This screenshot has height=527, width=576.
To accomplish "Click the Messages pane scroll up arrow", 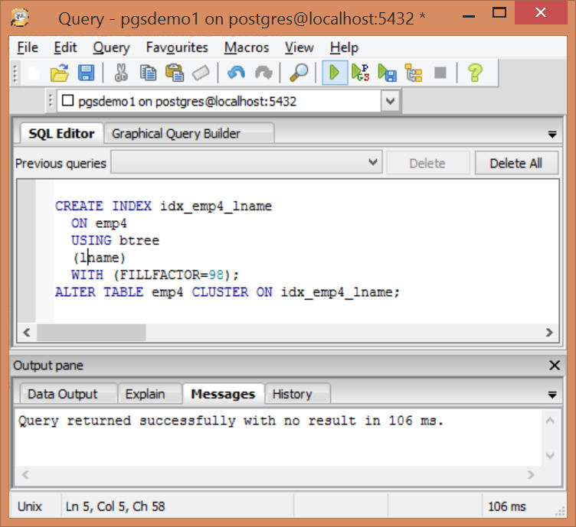I will (x=550, y=420).
